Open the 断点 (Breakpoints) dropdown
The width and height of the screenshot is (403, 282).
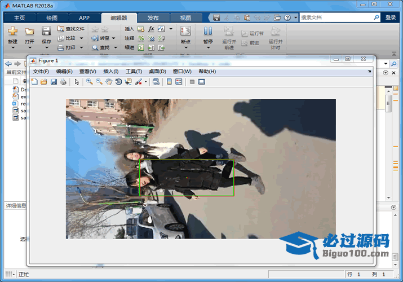[x=185, y=48]
